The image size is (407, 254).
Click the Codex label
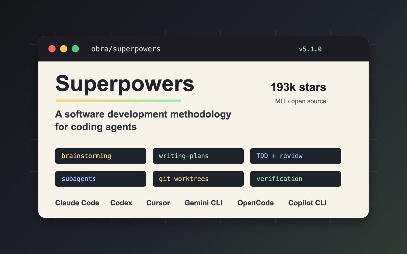click(x=121, y=203)
